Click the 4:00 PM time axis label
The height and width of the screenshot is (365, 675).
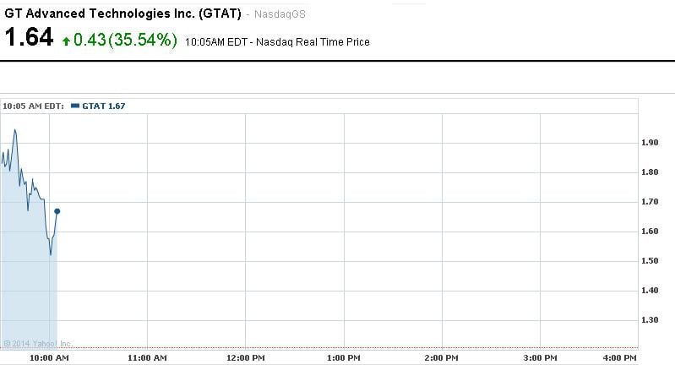[621, 358]
